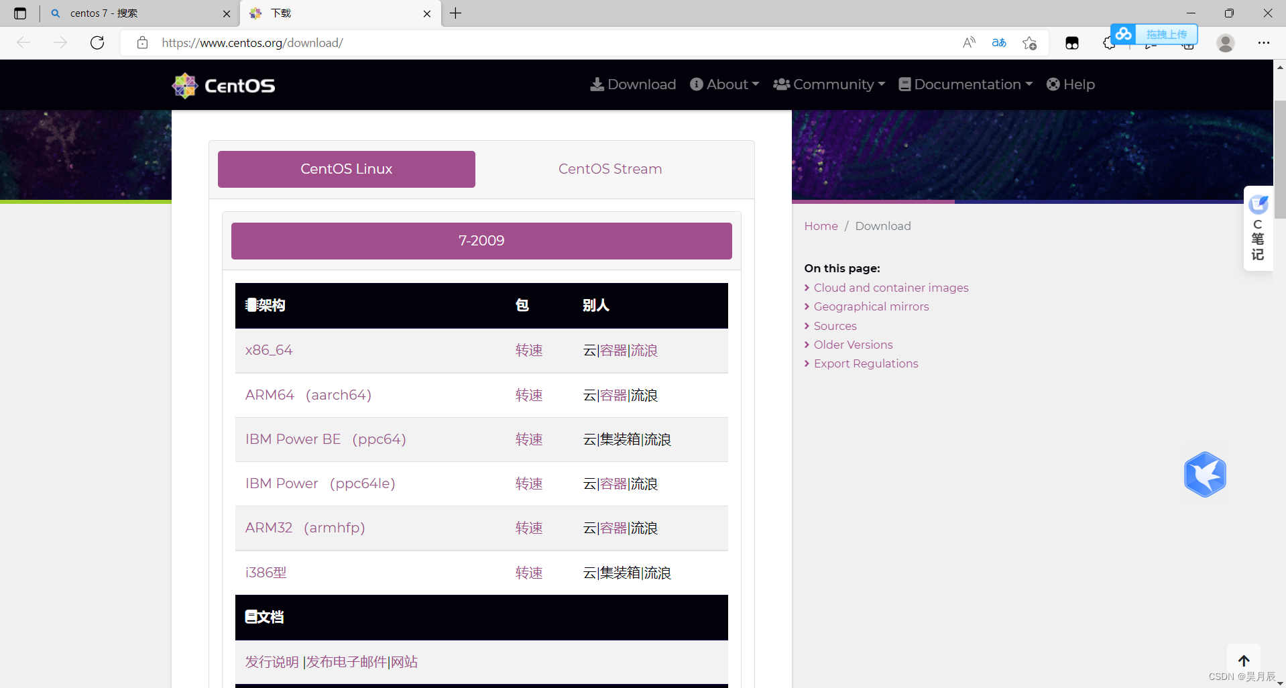The width and height of the screenshot is (1286, 688).
Task: Open the IBM Power (ppc64le) link
Action: click(320, 483)
